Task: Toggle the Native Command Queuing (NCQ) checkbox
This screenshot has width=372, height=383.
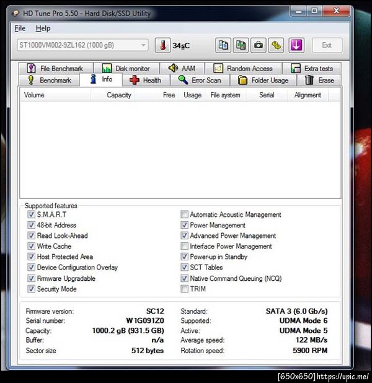Action: [185, 278]
